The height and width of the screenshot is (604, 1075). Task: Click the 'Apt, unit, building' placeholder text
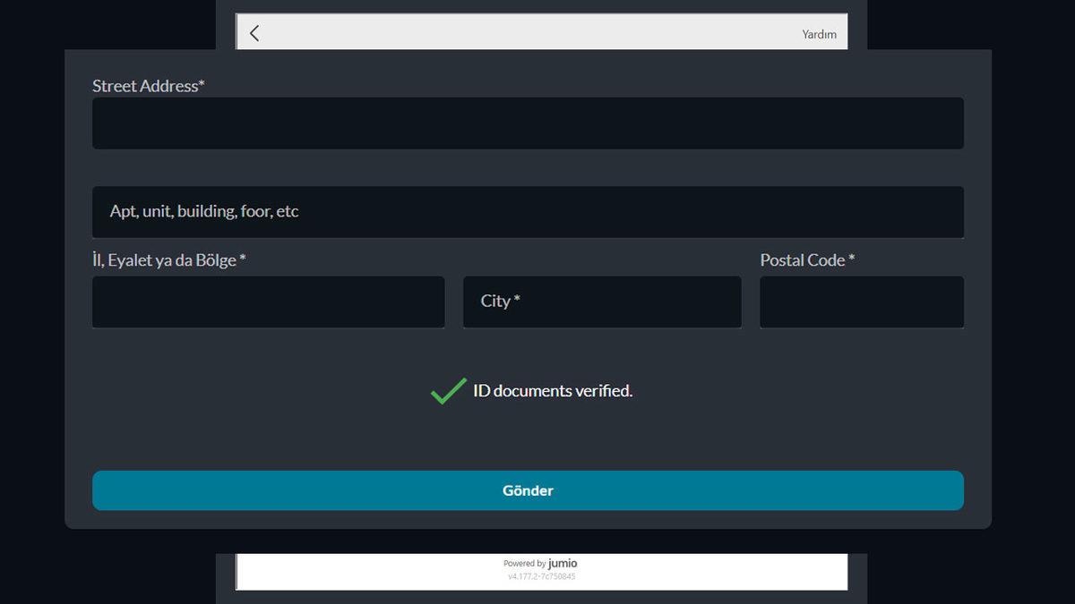pos(204,212)
